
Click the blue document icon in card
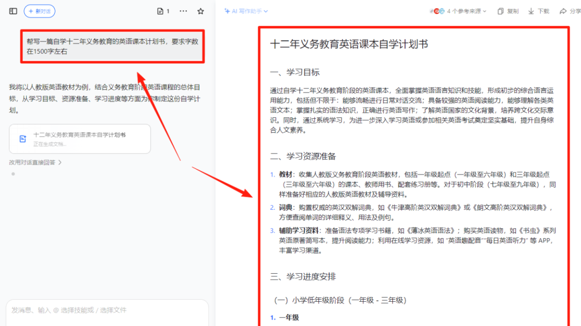coord(23,139)
